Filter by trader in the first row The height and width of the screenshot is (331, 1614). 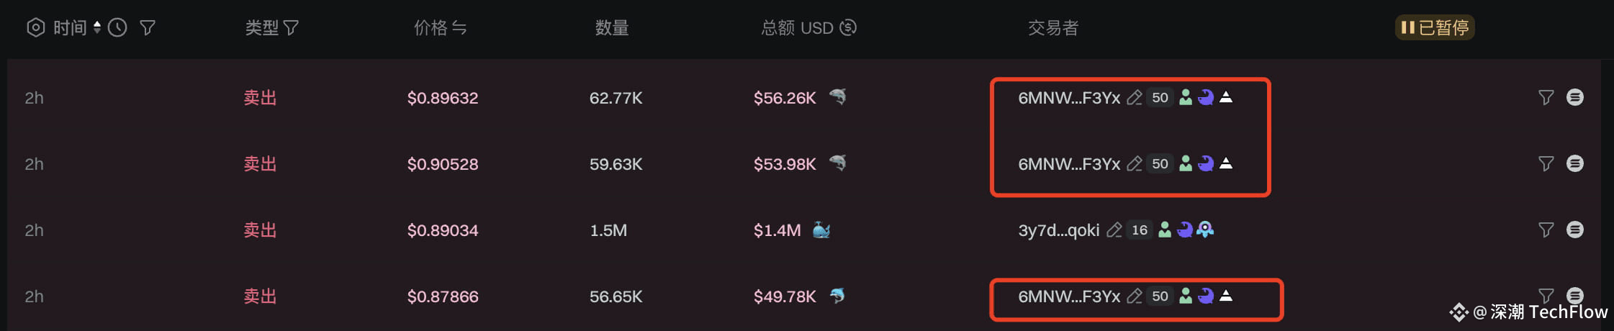click(x=1546, y=97)
